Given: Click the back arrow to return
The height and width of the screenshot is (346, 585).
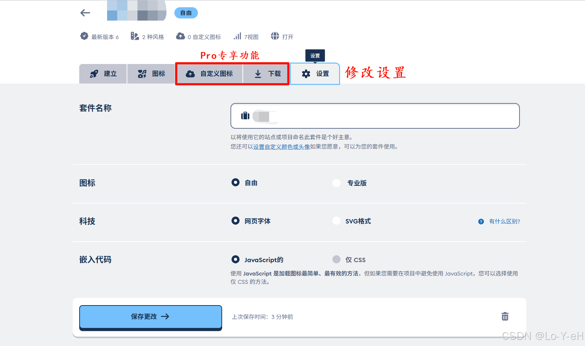Looking at the screenshot, I should (x=85, y=13).
